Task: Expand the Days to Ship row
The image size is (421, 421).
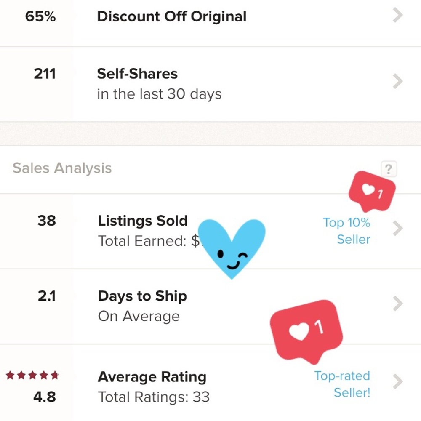Action: 397,304
